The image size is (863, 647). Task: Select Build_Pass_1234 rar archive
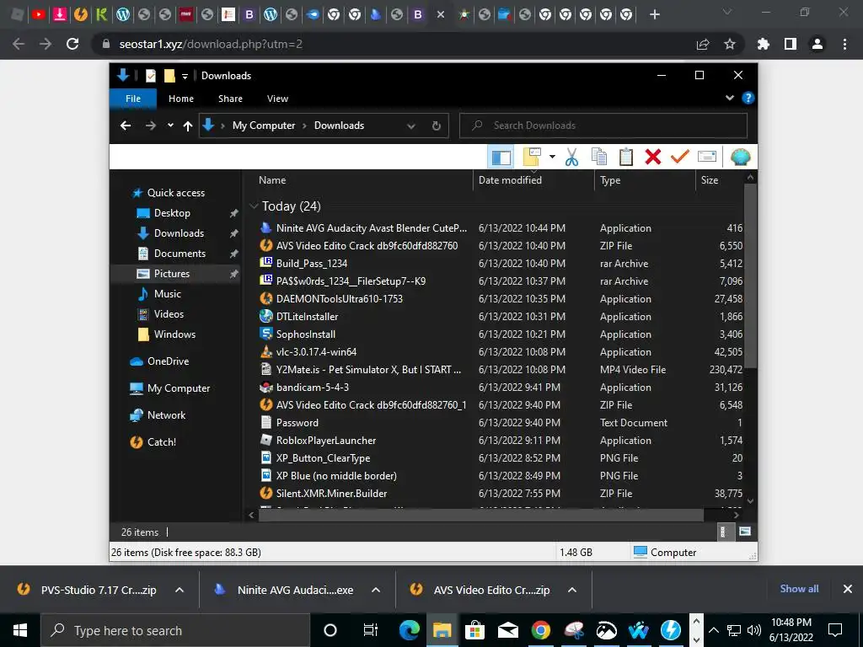pyautogui.click(x=312, y=264)
